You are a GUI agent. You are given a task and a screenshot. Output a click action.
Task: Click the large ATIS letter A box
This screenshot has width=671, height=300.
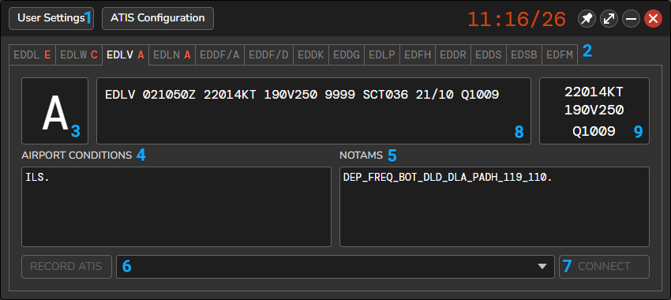click(x=54, y=111)
